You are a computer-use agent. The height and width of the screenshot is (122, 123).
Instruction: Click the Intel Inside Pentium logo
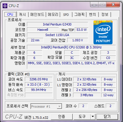103,32
